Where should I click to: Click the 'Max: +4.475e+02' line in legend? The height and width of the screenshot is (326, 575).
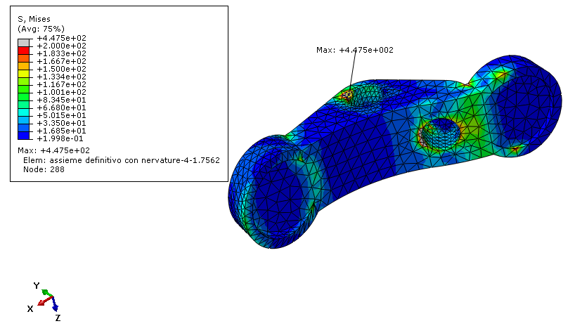coord(53,150)
